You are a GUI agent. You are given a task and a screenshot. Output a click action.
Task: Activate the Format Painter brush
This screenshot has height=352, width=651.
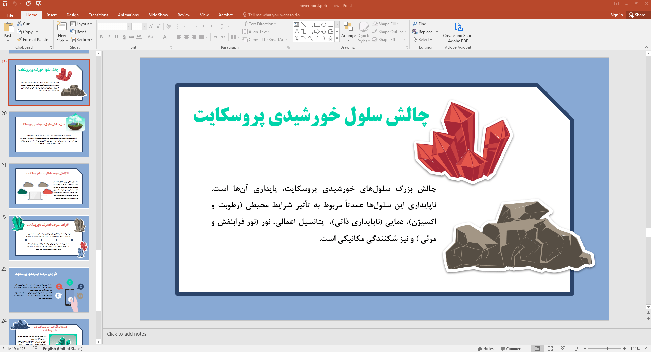point(33,39)
